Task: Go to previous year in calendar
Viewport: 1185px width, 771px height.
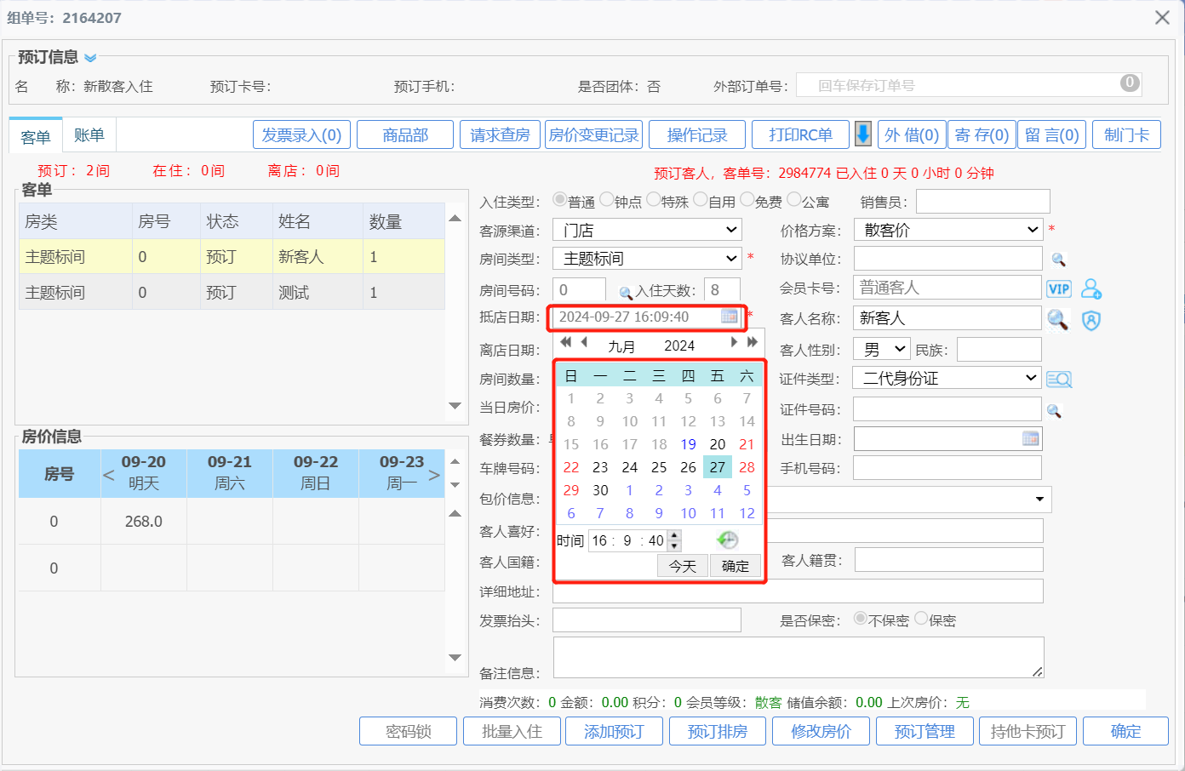Action: click(x=566, y=342)
